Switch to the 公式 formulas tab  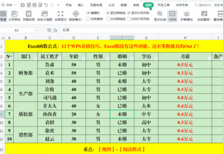click(x=111, y=5)
